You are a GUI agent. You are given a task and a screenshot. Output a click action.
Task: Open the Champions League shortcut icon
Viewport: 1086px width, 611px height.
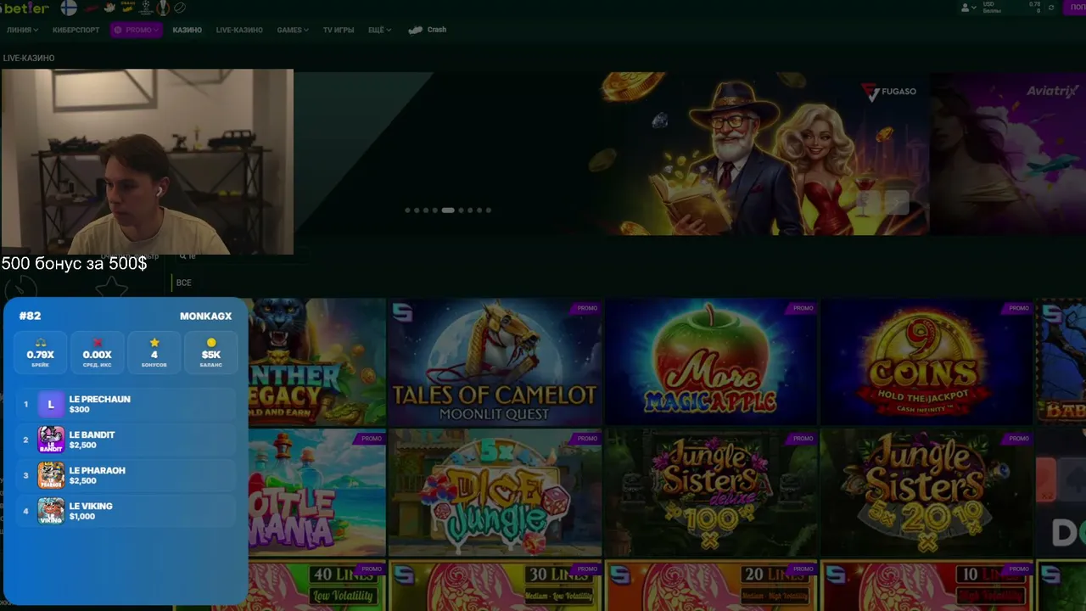146,8
